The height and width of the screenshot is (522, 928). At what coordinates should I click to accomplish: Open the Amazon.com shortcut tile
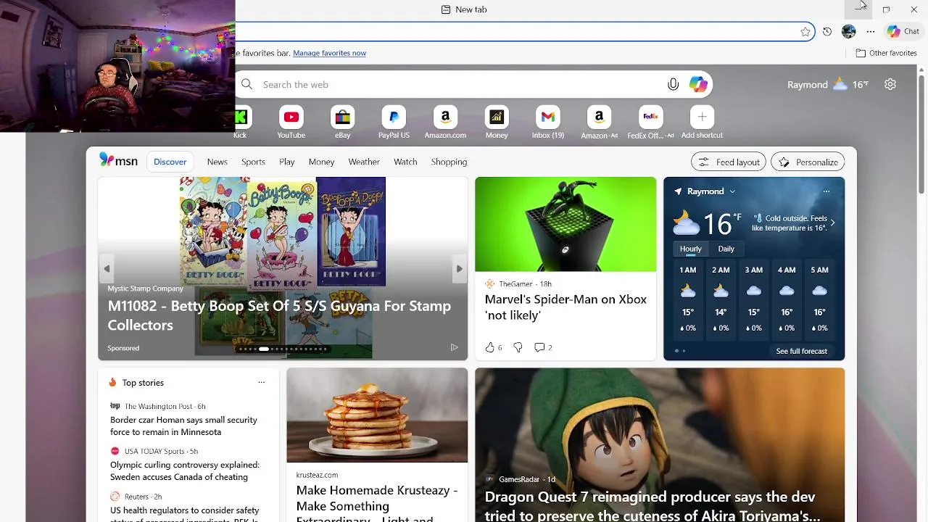pos(445,123)
